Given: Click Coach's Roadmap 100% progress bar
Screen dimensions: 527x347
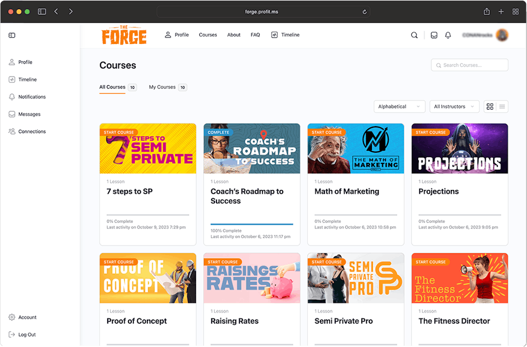Looking at the screenshot, I should 252,224.
